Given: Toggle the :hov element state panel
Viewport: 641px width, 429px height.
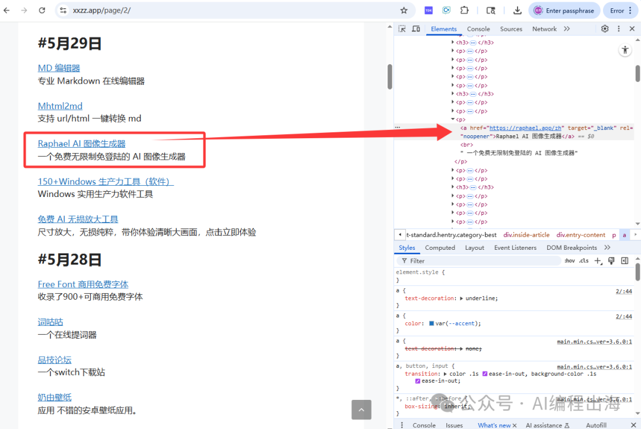Looking at the screenshot, I should tap(569, 261).
